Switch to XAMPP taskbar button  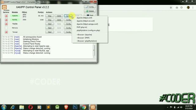coord(93,107)
